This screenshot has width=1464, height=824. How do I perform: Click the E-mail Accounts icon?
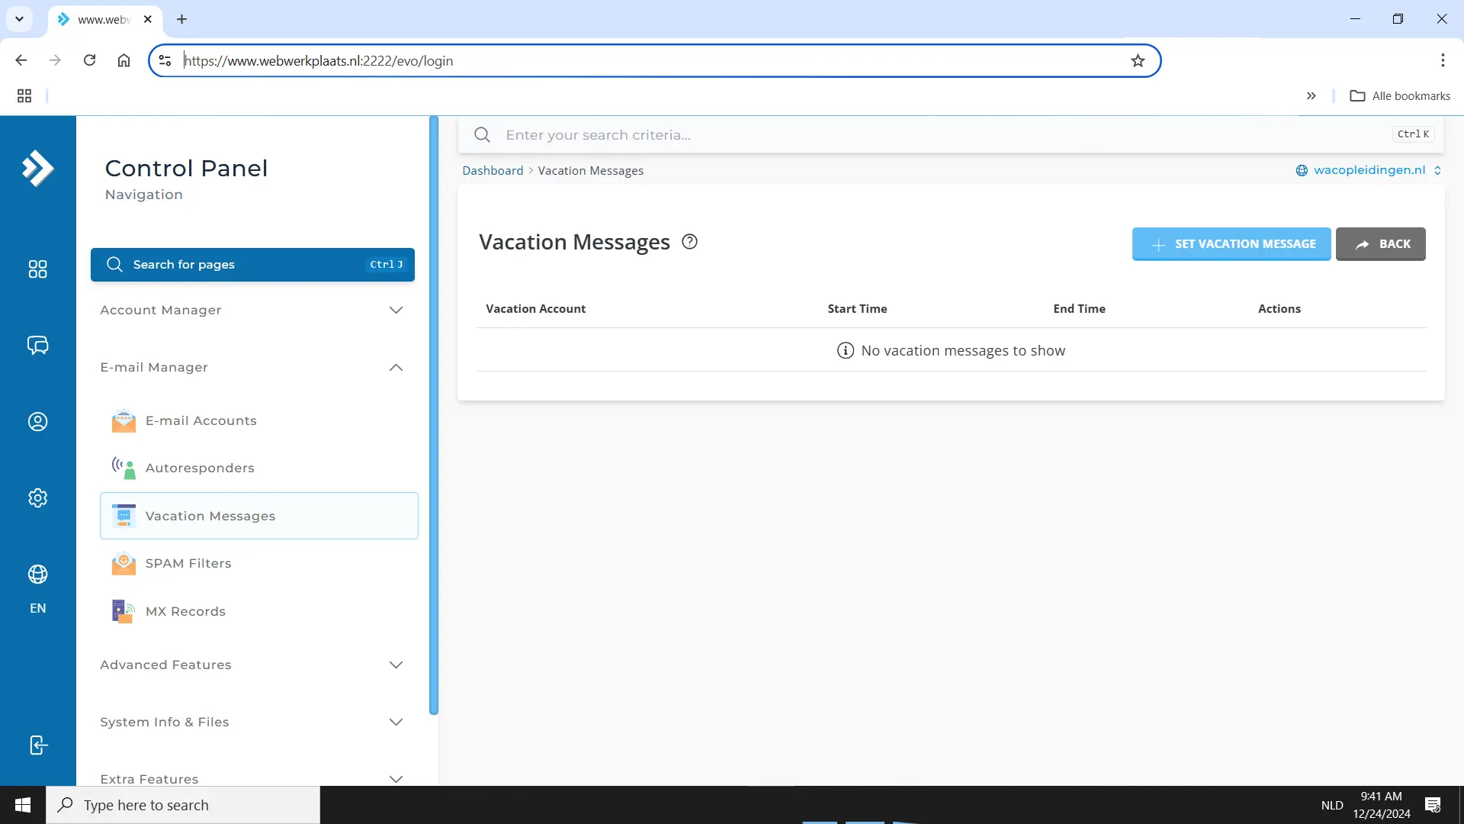[x=125, y=422]
